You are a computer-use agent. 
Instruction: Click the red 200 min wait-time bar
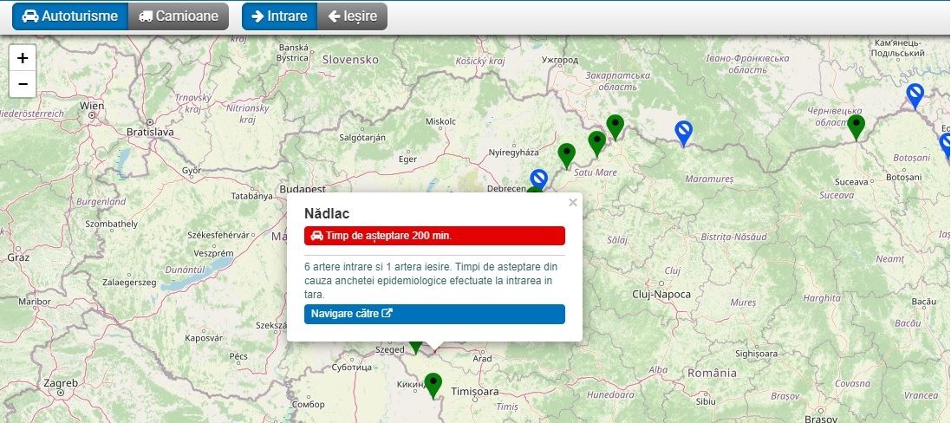click(x=434, y=236)
